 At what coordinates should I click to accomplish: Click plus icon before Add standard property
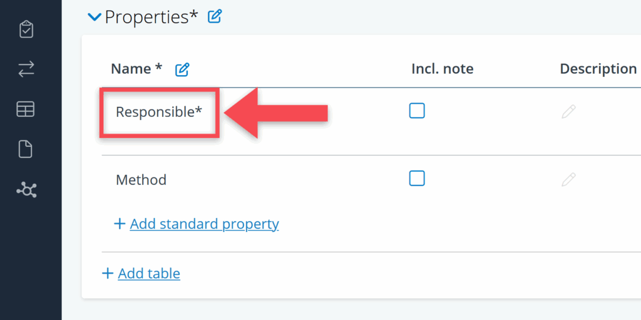coord(120,224)
